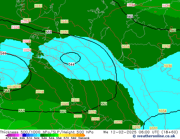Click the 474 legend value

8,138
